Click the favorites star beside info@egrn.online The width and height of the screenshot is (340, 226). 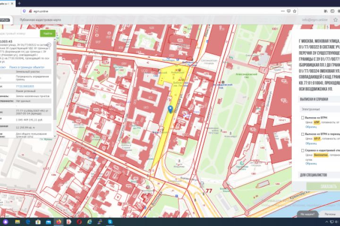(x=335, y=20)
